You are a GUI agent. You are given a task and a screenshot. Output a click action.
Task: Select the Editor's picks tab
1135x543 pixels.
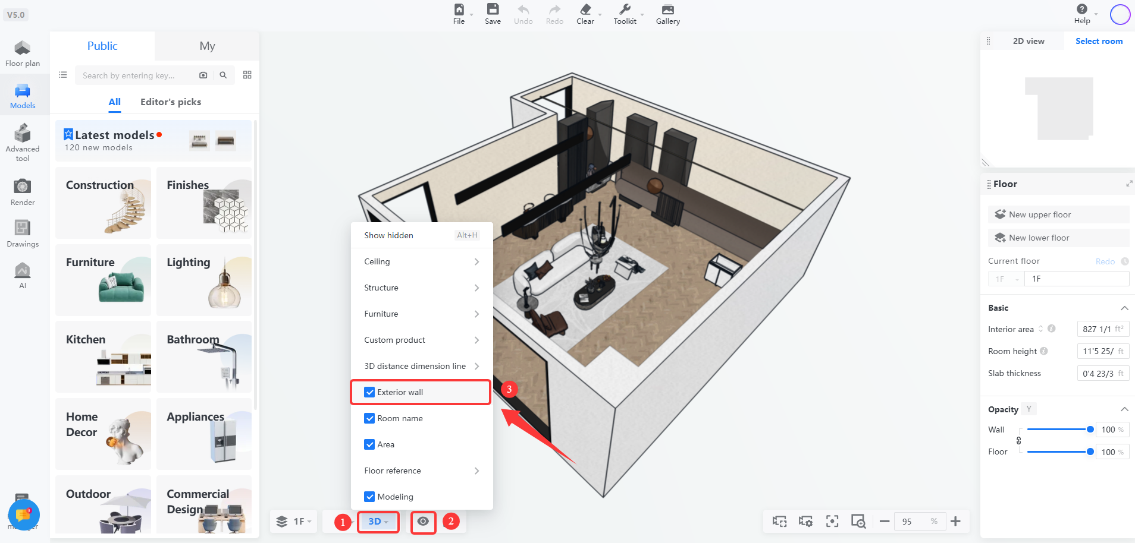(171, 102)
